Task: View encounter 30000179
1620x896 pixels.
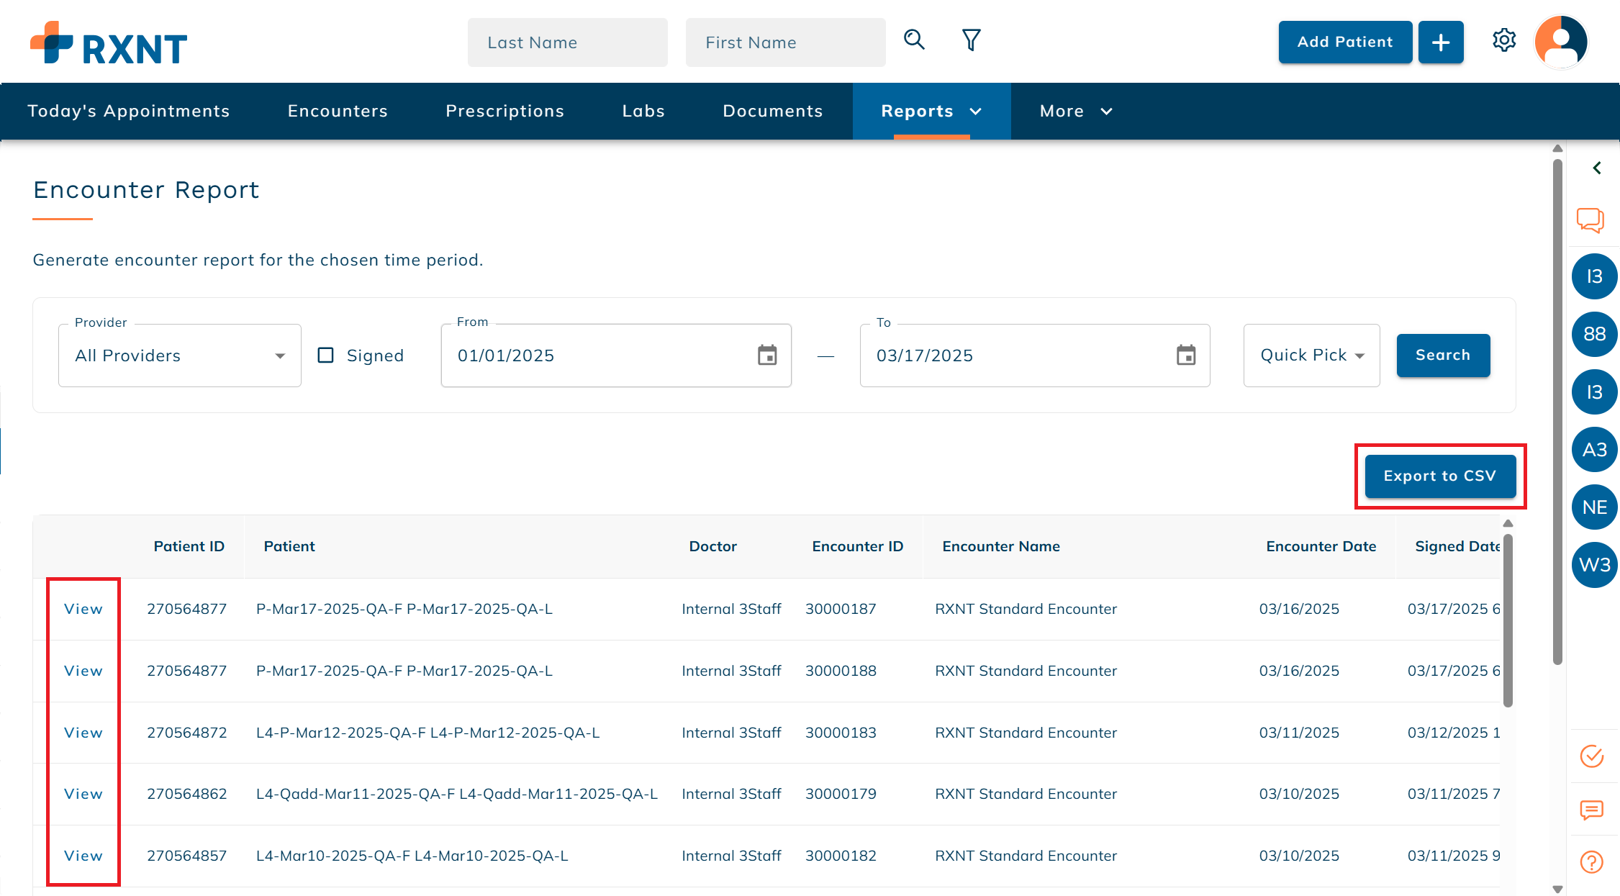Action: point(83,794)
